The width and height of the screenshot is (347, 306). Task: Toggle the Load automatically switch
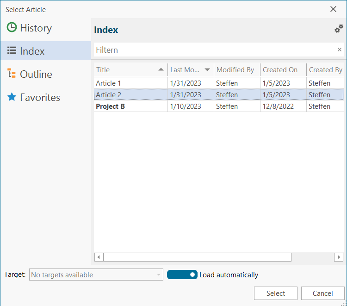click(182, 275)
